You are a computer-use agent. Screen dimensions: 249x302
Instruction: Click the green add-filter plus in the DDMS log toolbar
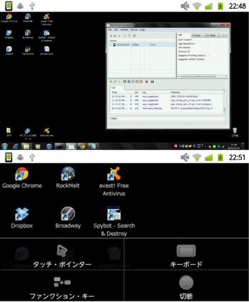point(111,82)
